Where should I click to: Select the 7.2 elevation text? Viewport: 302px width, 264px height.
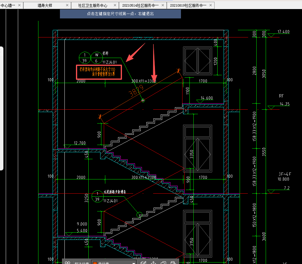coord(287,188)
